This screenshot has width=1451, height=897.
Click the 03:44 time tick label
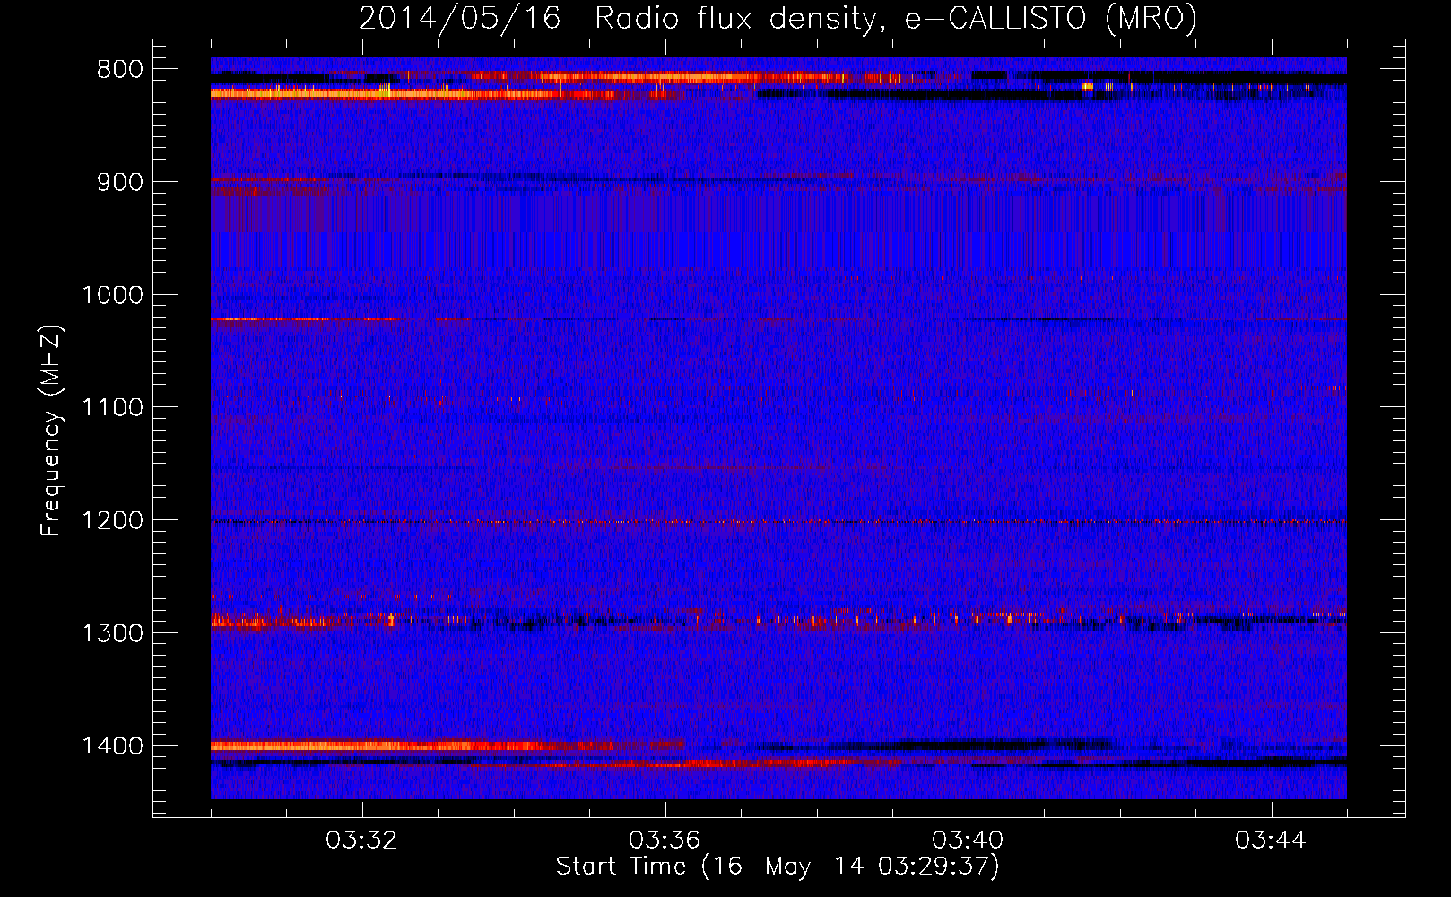(1271, 840)
